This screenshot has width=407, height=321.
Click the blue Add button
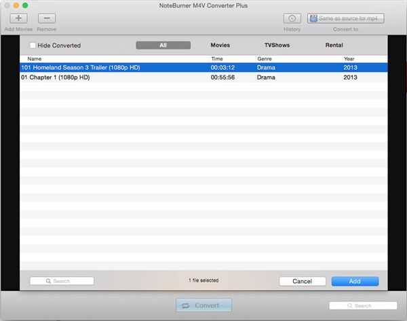[355, 281]
